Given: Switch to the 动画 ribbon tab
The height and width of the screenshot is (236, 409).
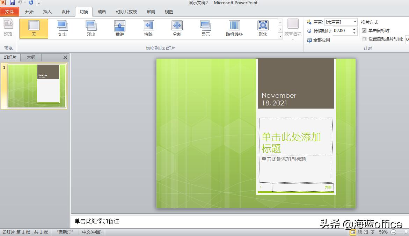Looking at the screenshot, I should [x=102, y=12].
